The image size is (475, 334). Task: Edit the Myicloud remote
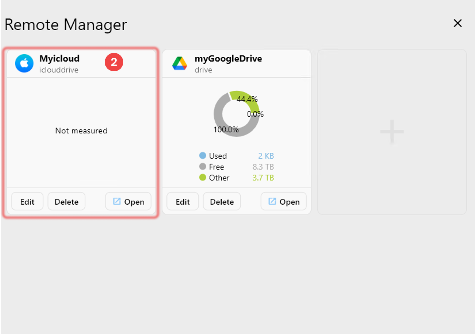27,201
